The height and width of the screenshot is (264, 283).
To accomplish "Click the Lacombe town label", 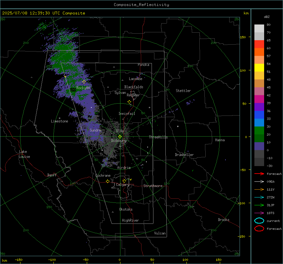I will pos(136,79).
